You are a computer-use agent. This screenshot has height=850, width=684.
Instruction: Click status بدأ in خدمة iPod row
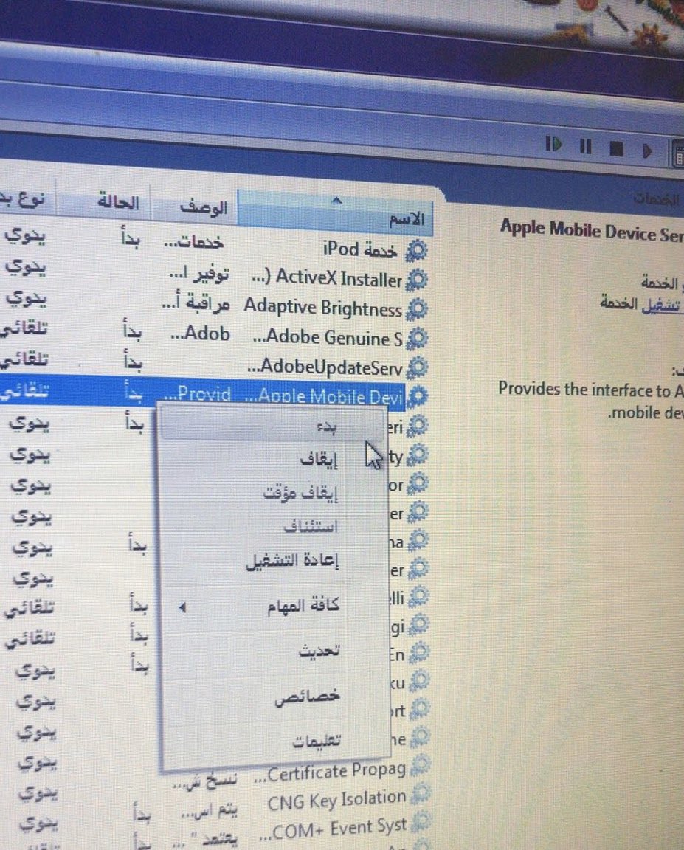coord(131,238)
